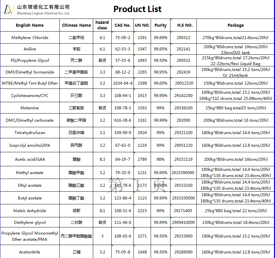Select hazard class 3.1 cell
Screen dimensions: 275x258
[x=102, y=132]
